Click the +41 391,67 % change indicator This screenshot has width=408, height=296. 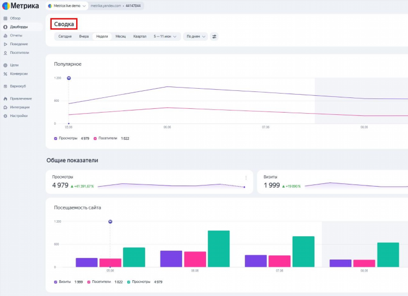pos(82,187)
